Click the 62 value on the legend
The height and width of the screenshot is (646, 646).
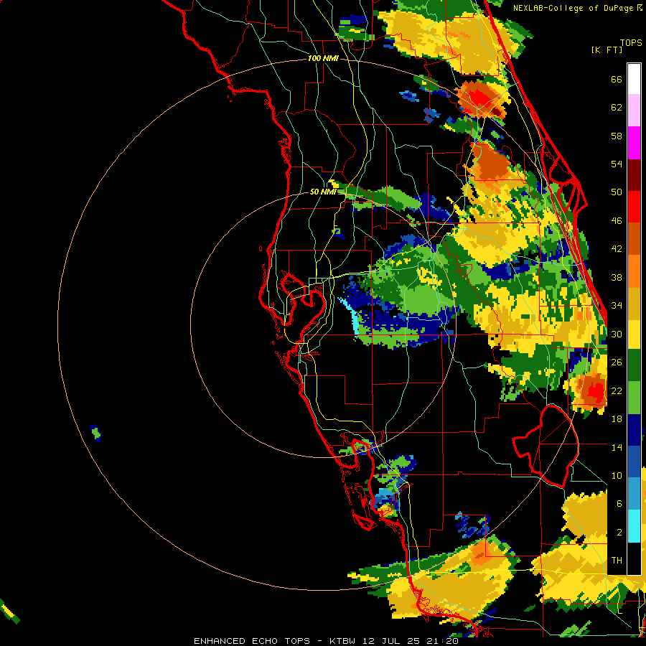(617, 108)
